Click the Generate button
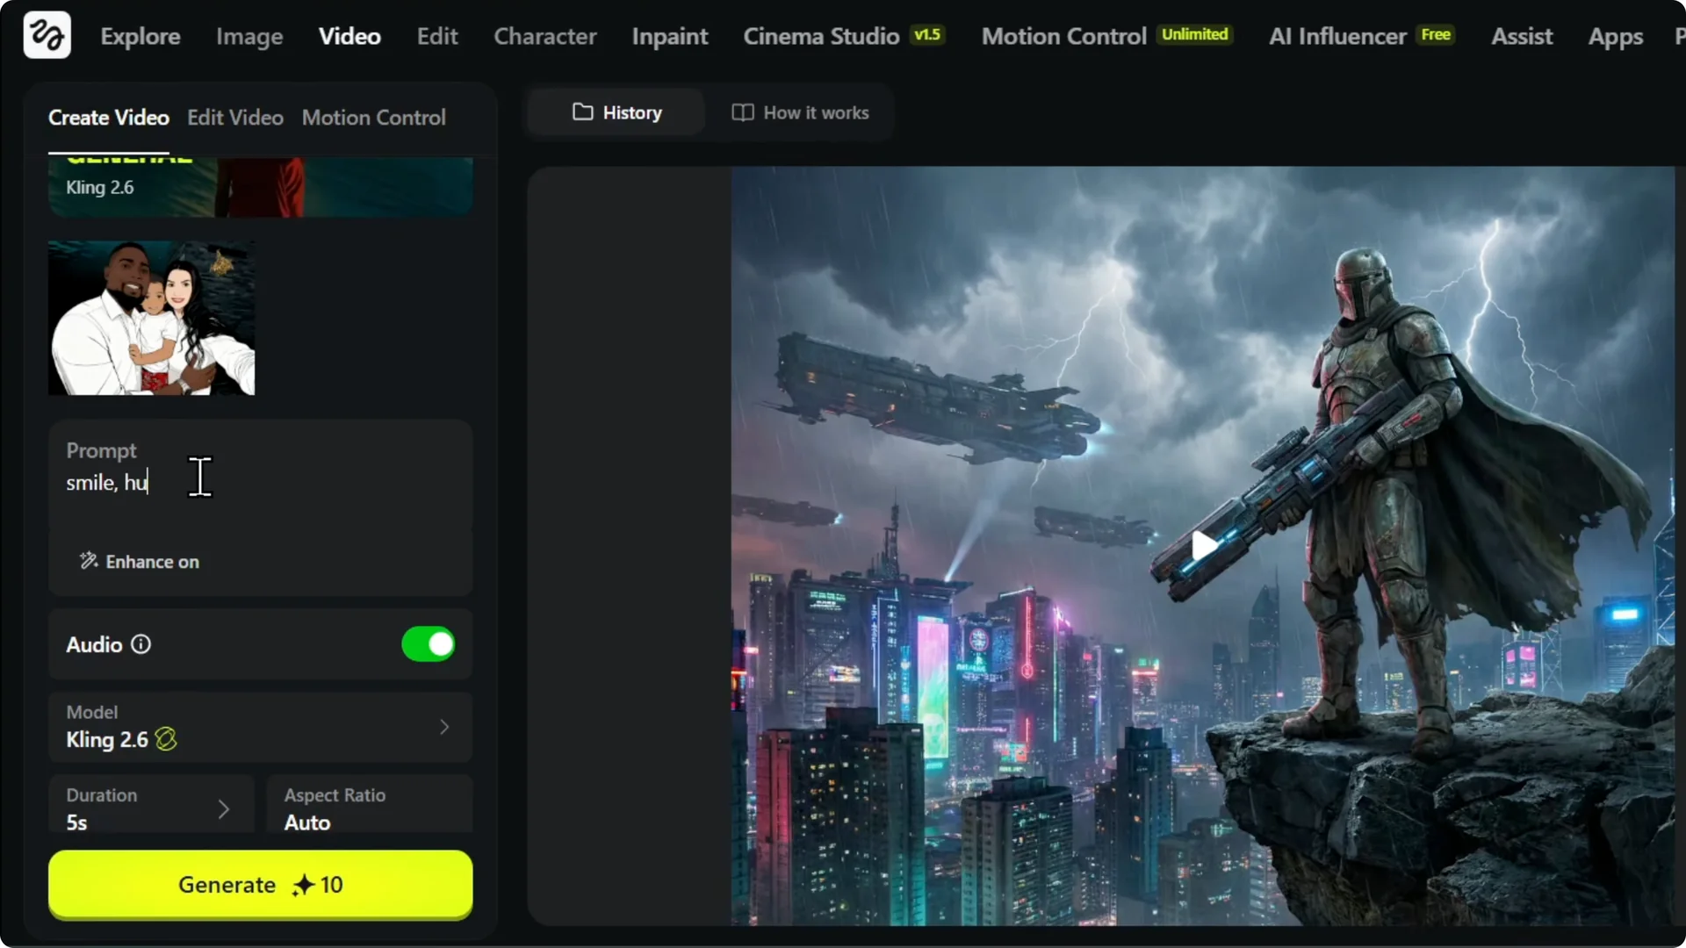The height and width of the screenshot is (948, 1686). pyautogui.click(x=227, y=885)
